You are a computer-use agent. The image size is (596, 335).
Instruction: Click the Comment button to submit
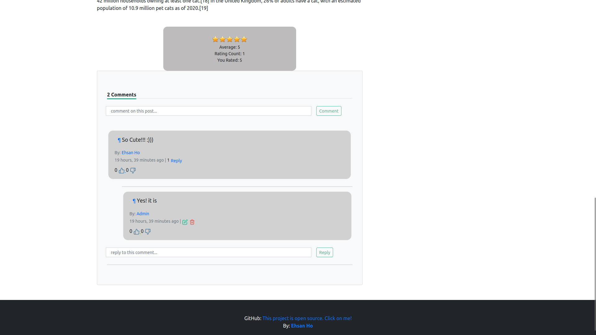tap(329, 111)
